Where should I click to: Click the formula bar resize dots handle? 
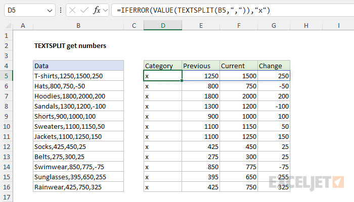[x=61, y=10]
